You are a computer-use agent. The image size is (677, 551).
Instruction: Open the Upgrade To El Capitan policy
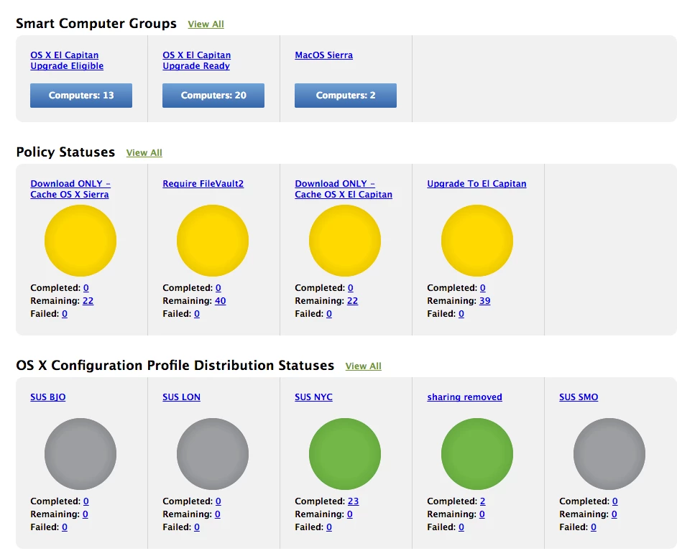[476, 184]
